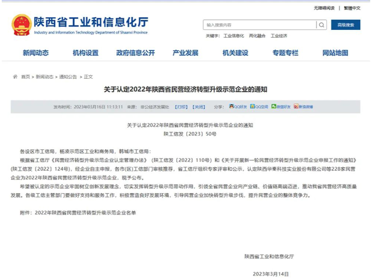Click the 高级搜索 button
377x280 pixels.
pos(346,25)
